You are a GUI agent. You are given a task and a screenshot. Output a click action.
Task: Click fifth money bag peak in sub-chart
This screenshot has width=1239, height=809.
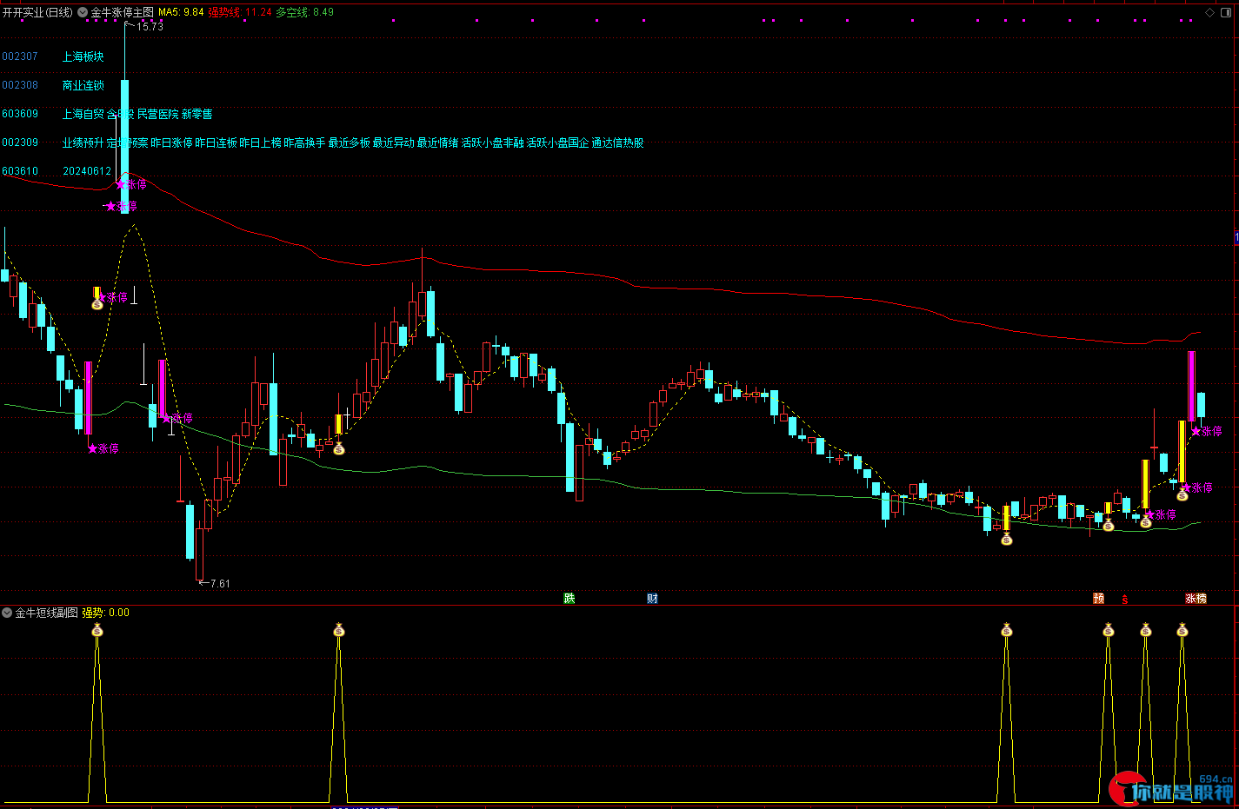pyautogui.click(x=1146, y=630)
